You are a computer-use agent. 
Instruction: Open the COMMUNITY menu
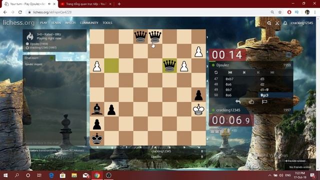coord(89,23)
